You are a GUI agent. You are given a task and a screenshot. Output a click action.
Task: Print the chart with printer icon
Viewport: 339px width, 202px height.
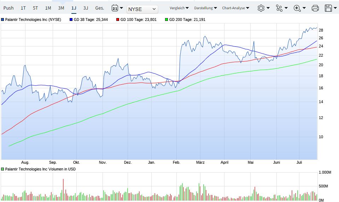(x=315, y=8)
